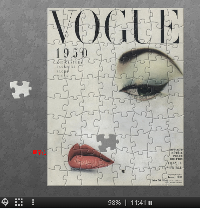Click the beauty mark below the lips
This screenshot has height=209, width=200.
123,171
